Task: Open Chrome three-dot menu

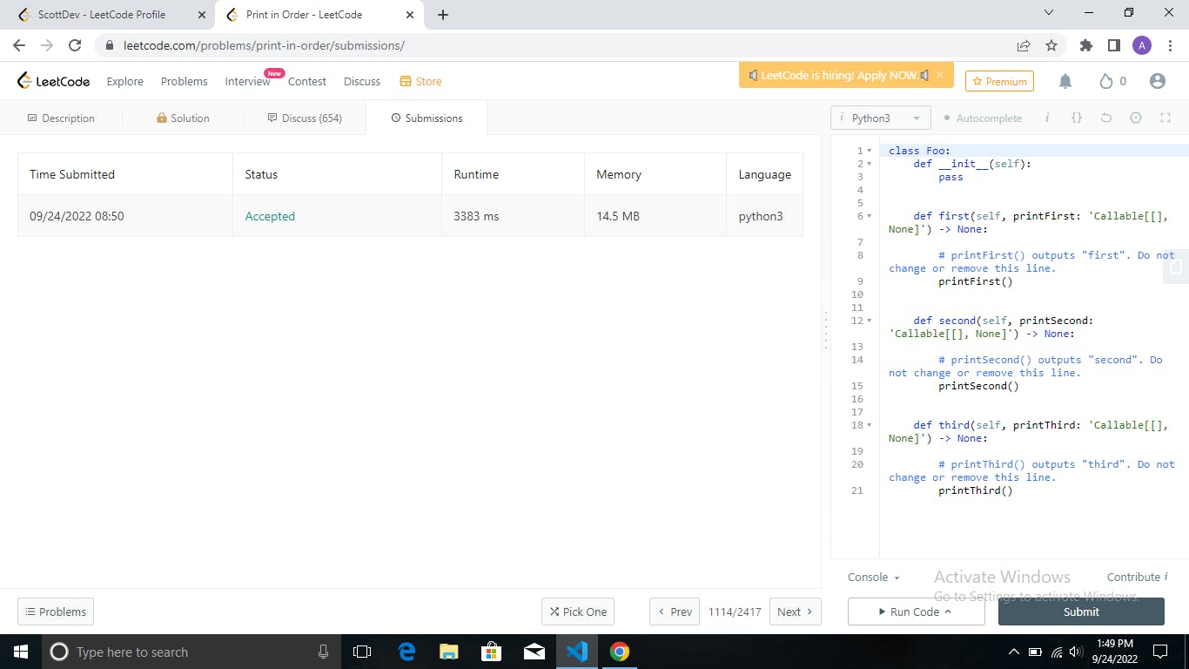Action: click(x=1170, y=45)
